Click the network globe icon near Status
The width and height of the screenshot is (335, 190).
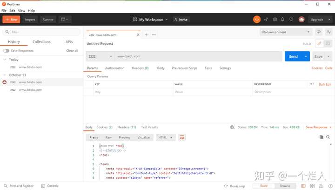coord(232,127)
